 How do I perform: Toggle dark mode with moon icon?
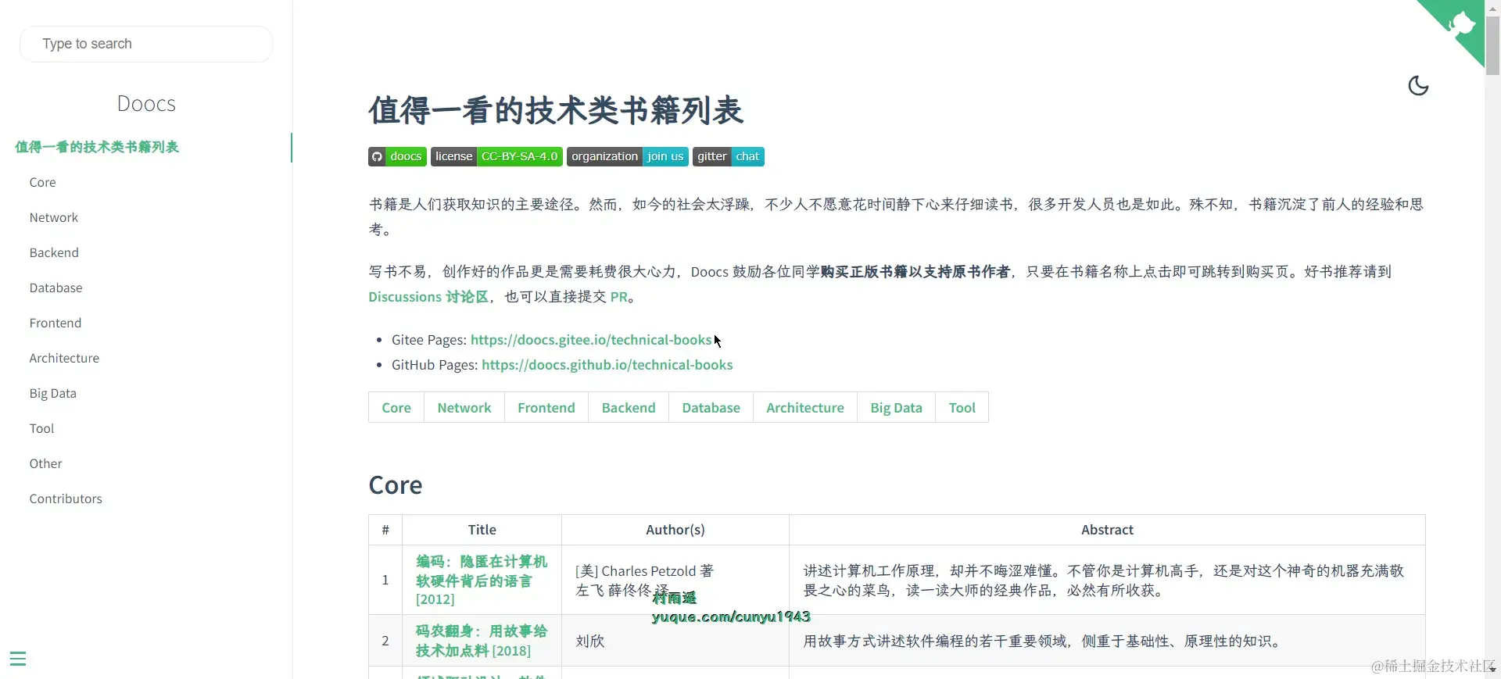pyautogui.click(x=1418, y=85)
